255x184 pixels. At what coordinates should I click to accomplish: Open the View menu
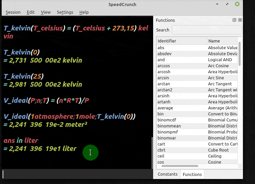click(46, 12)
